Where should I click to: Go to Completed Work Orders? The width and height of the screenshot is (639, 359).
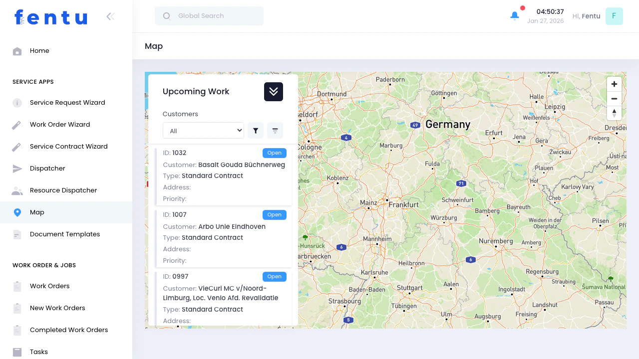pos(69,330)
